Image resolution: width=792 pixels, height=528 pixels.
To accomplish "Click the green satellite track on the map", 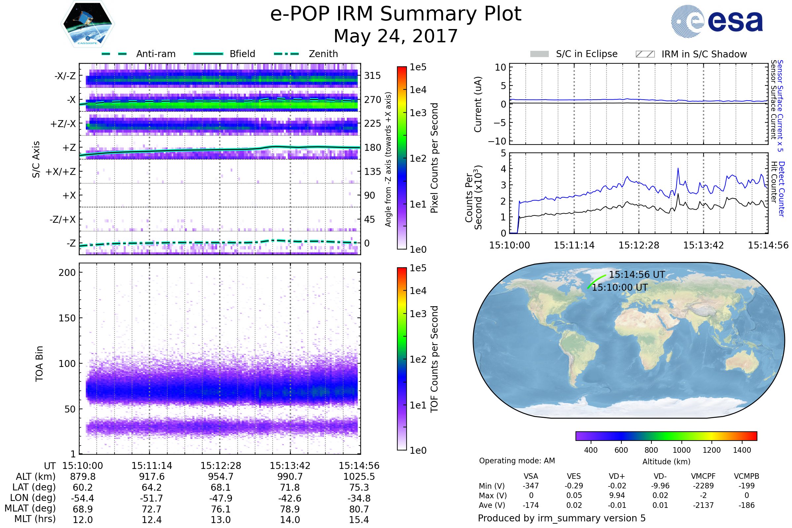I will [x=595, y=281].
